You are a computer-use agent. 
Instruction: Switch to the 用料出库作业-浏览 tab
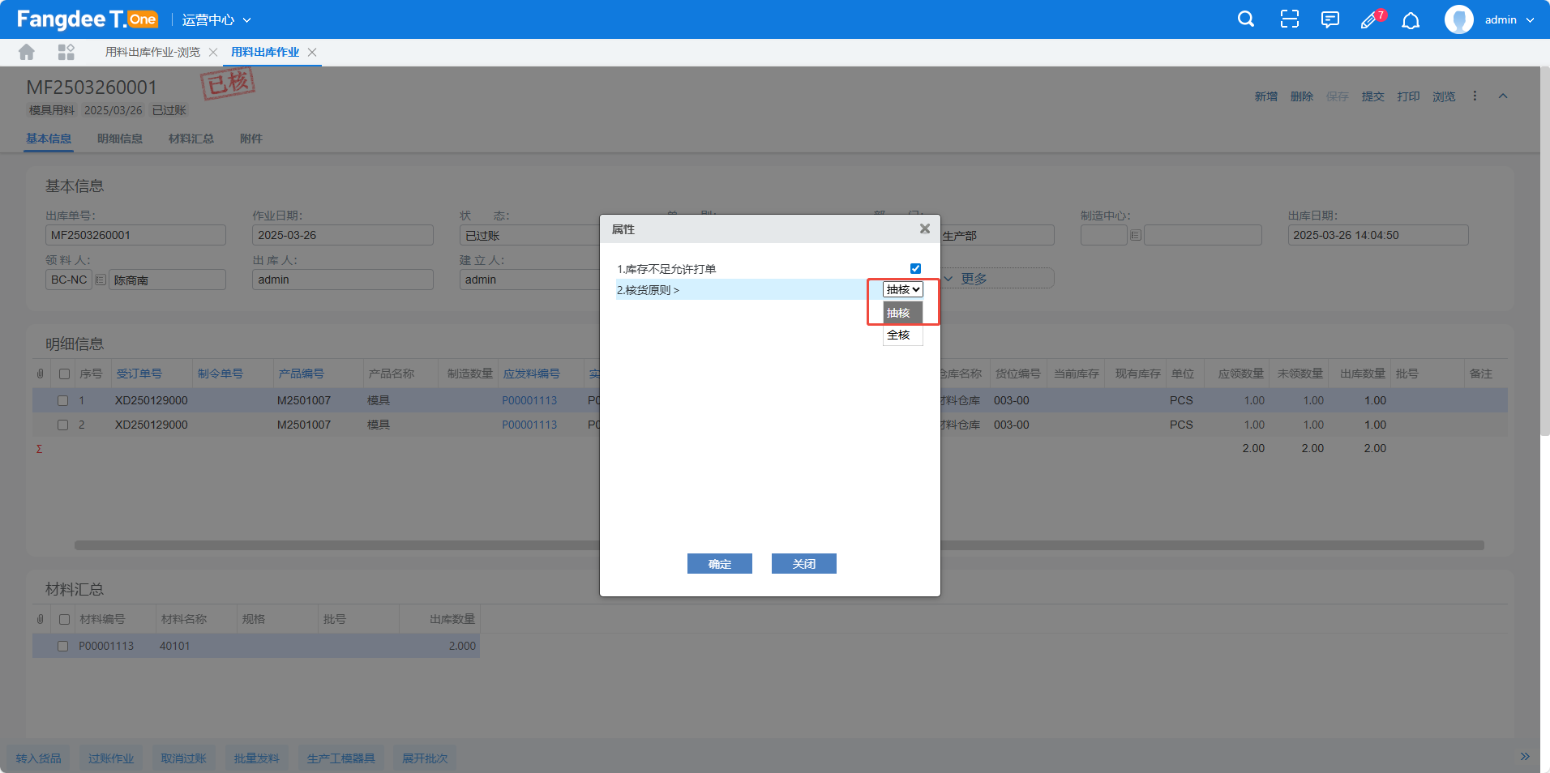[152, 53]
